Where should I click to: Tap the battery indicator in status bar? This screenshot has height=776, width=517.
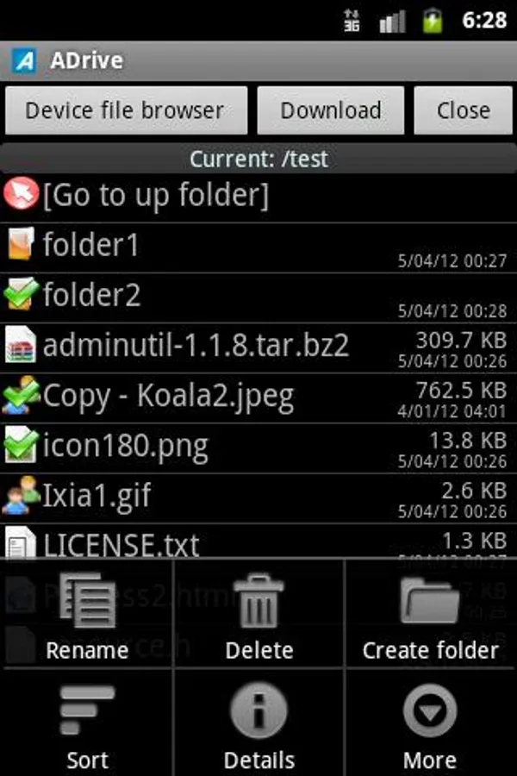click(x=433, y=21)
